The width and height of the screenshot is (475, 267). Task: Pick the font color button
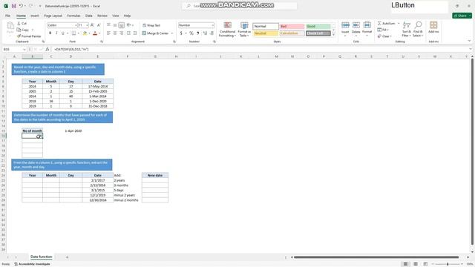click(95, 33)
